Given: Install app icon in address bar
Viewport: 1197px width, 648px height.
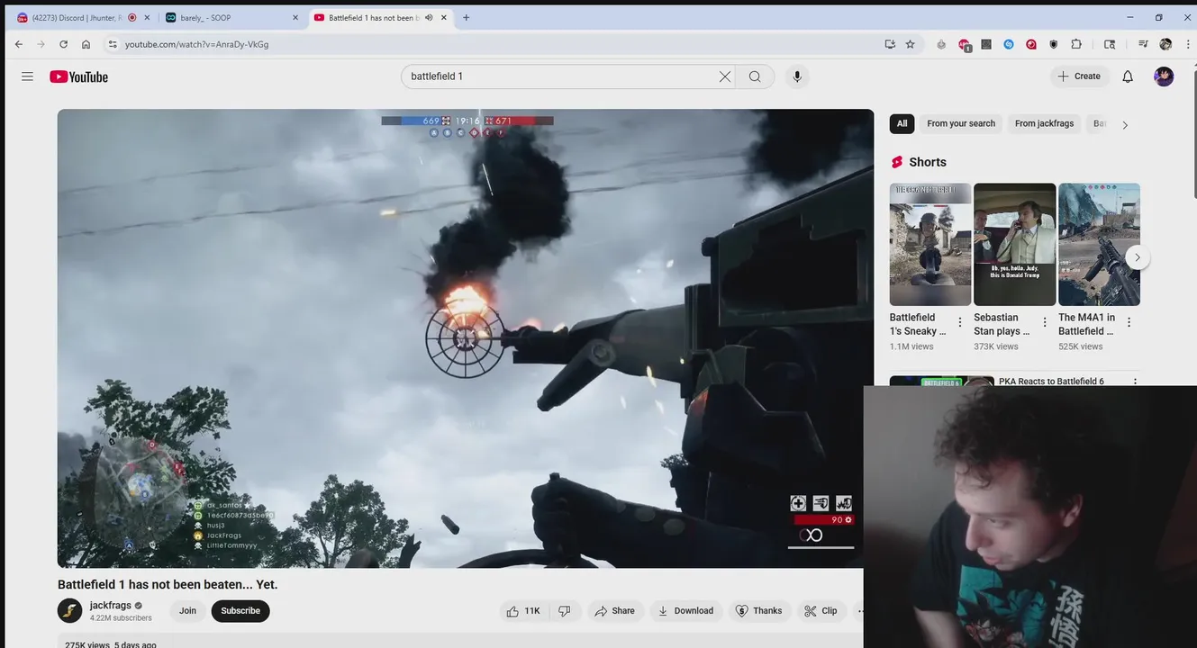Looking at the screenshot, I should tap(890, 44).
